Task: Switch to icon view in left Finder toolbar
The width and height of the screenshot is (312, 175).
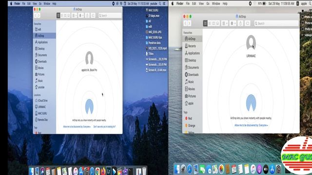Action: click(58, 16)
